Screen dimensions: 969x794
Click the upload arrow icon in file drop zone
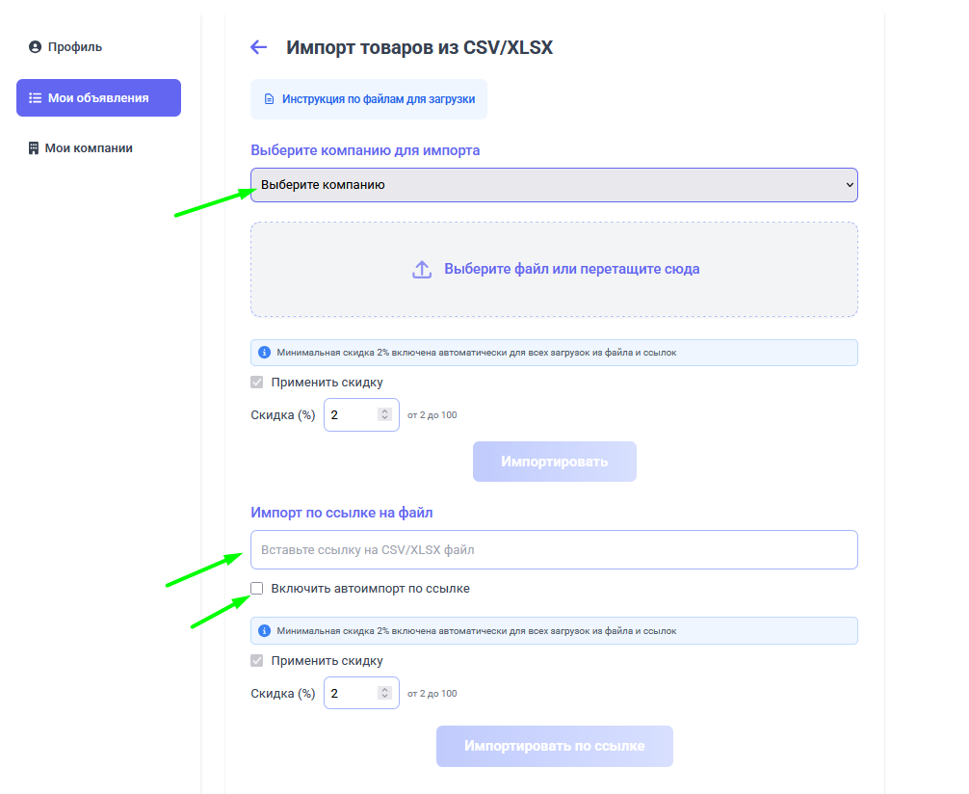[x=421, y=269]
